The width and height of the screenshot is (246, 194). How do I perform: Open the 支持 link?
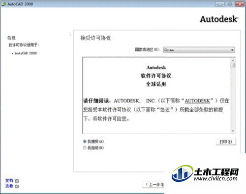tap(9, 186)
